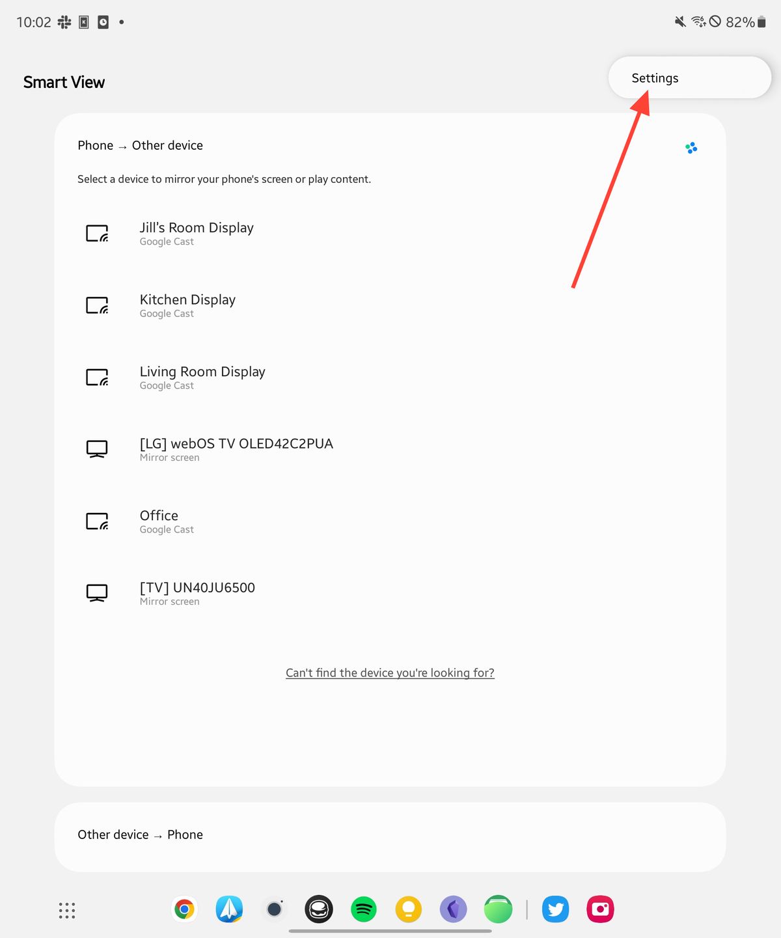Select the Google Cast icon beside Jill's Room Display
Viewport: 781px width, 938px height.
click(x=96, y=233)
